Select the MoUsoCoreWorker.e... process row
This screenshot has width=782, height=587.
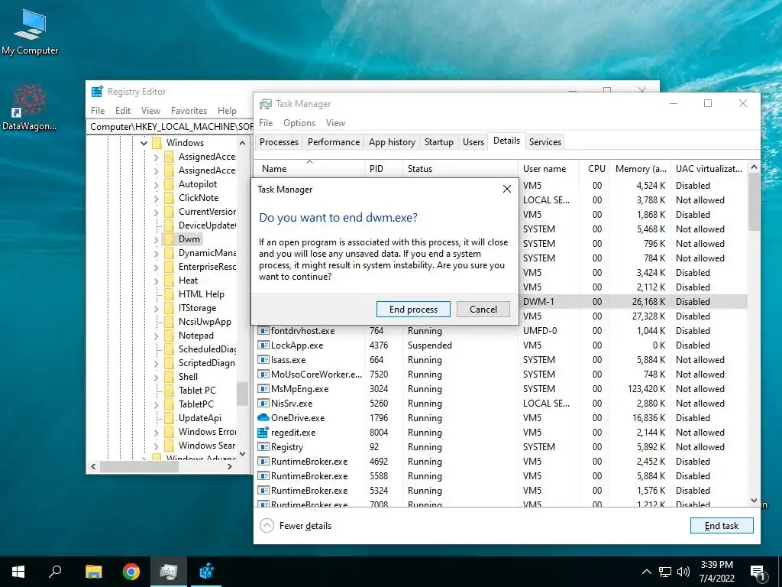[x=501, y=375]
